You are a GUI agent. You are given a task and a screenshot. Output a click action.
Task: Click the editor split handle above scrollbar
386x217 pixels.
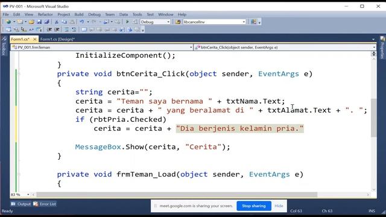374,54
